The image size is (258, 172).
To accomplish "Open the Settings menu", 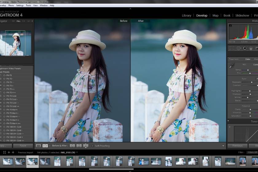I will click(x=20, y=6).
